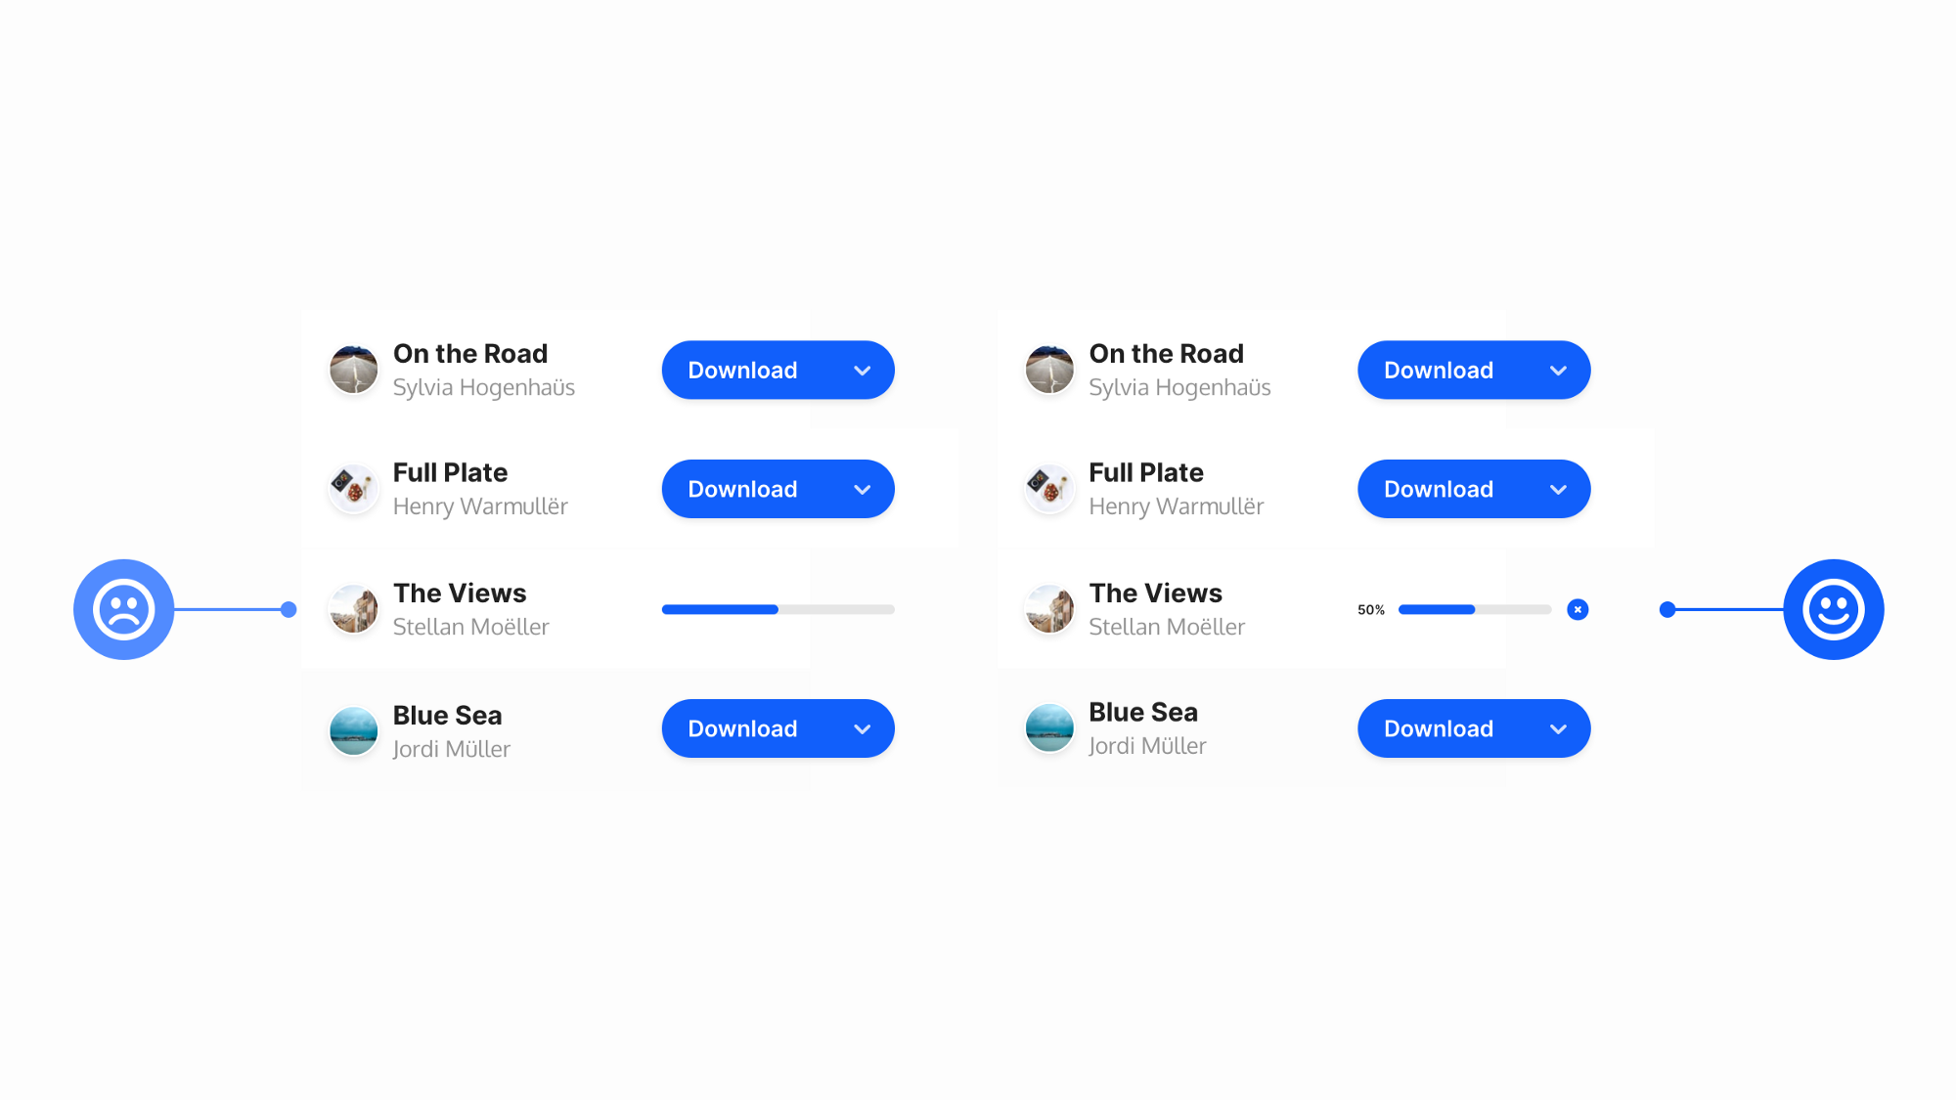The height and width of the screenshot is (1100, 1956).
Task: Click the circular avatar for 'The Views' left
Action: [352, 608]
